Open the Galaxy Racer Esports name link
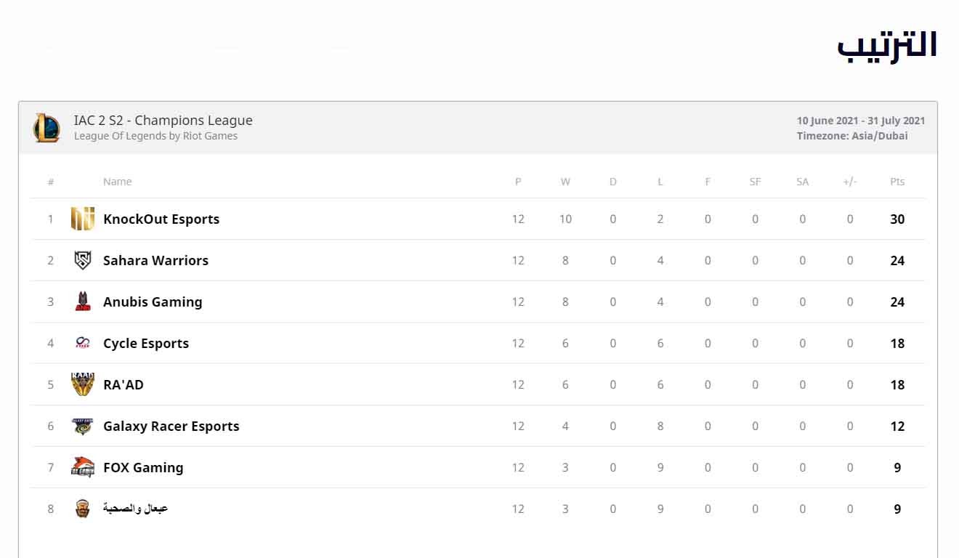Screen dimensions: 959x558 pos(171,426)
